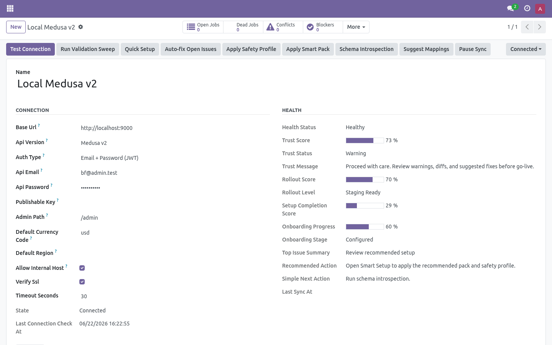Open the Blockers checkmark stat button
Screen dimensions: 552x345
click(x=323, y=27)
